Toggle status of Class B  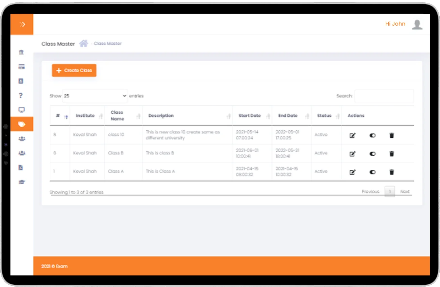coord(372,154)
